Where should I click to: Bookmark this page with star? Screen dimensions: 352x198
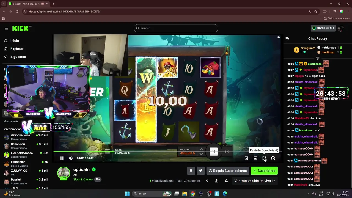316,12
